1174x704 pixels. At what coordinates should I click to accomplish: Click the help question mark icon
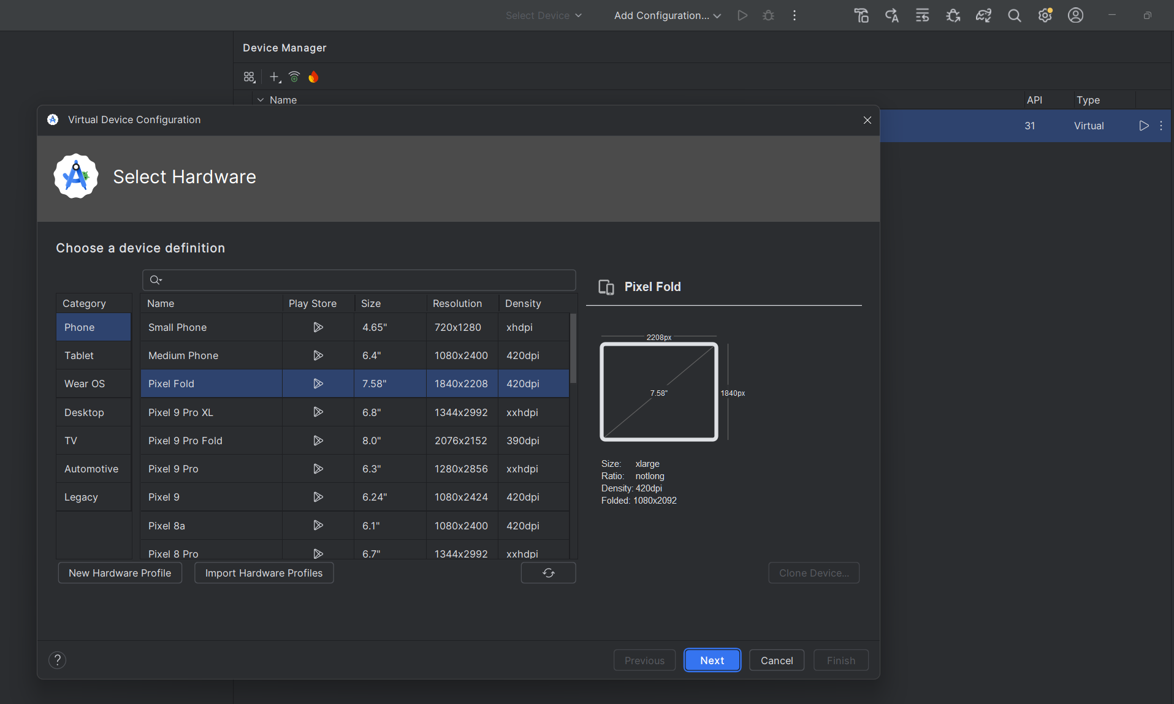pos(58,660)
